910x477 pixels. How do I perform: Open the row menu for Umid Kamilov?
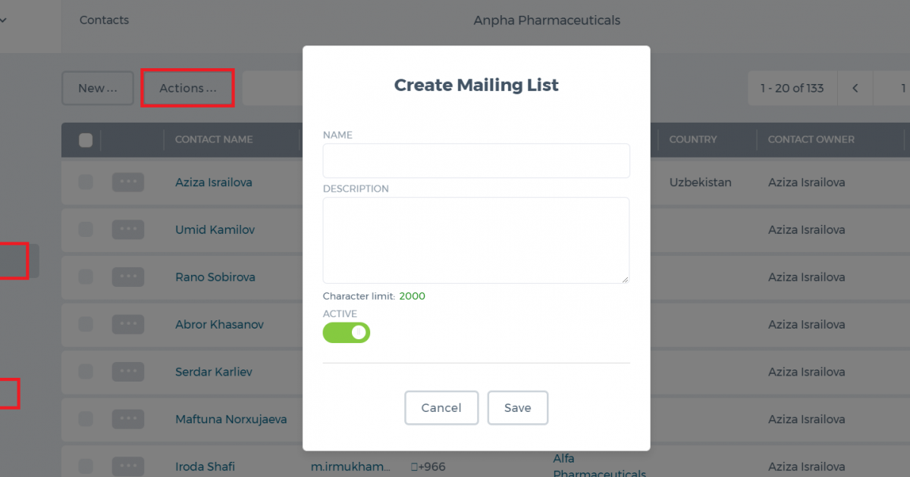point(127,229)
